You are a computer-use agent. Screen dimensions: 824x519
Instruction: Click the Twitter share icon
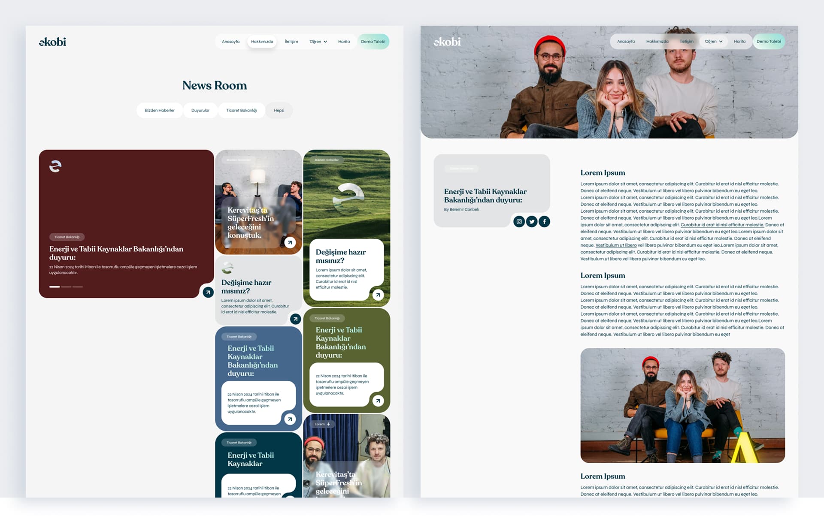(532, 221)
